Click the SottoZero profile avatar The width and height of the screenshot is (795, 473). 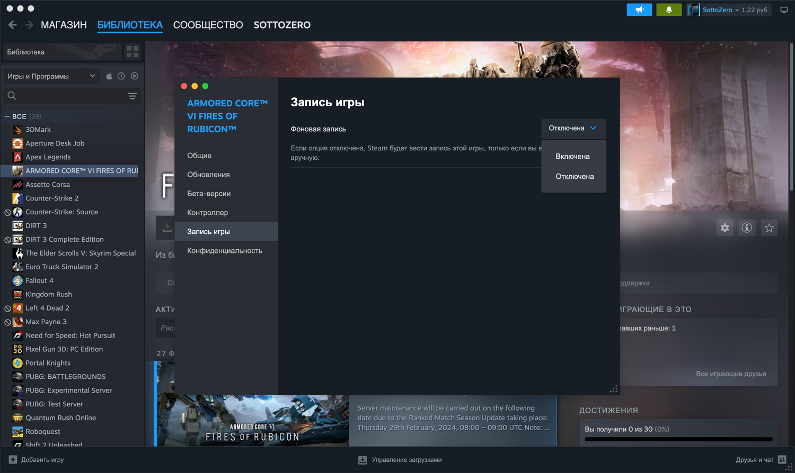click(693, 10)
